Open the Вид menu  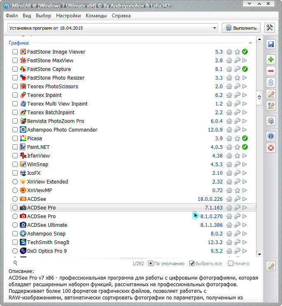tap(27, 16)
